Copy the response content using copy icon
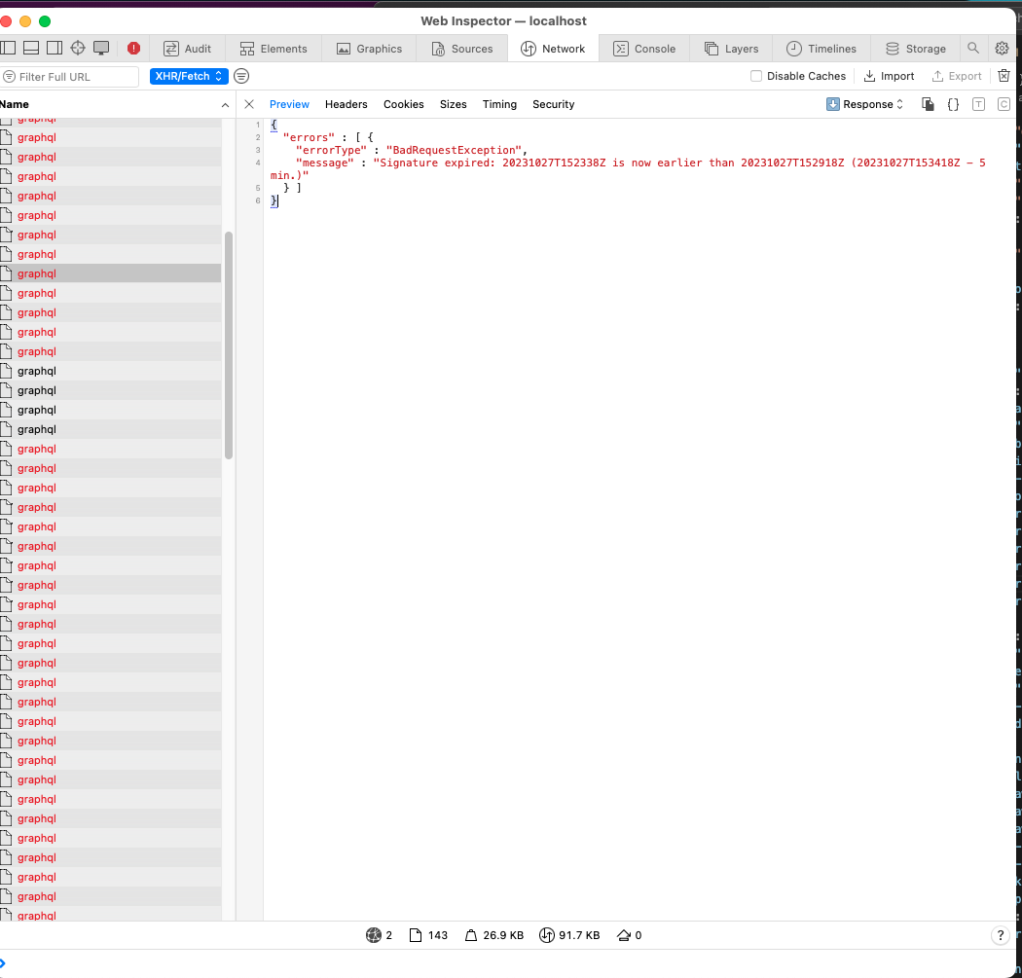1022x978 pixels. tap(928, 104)
